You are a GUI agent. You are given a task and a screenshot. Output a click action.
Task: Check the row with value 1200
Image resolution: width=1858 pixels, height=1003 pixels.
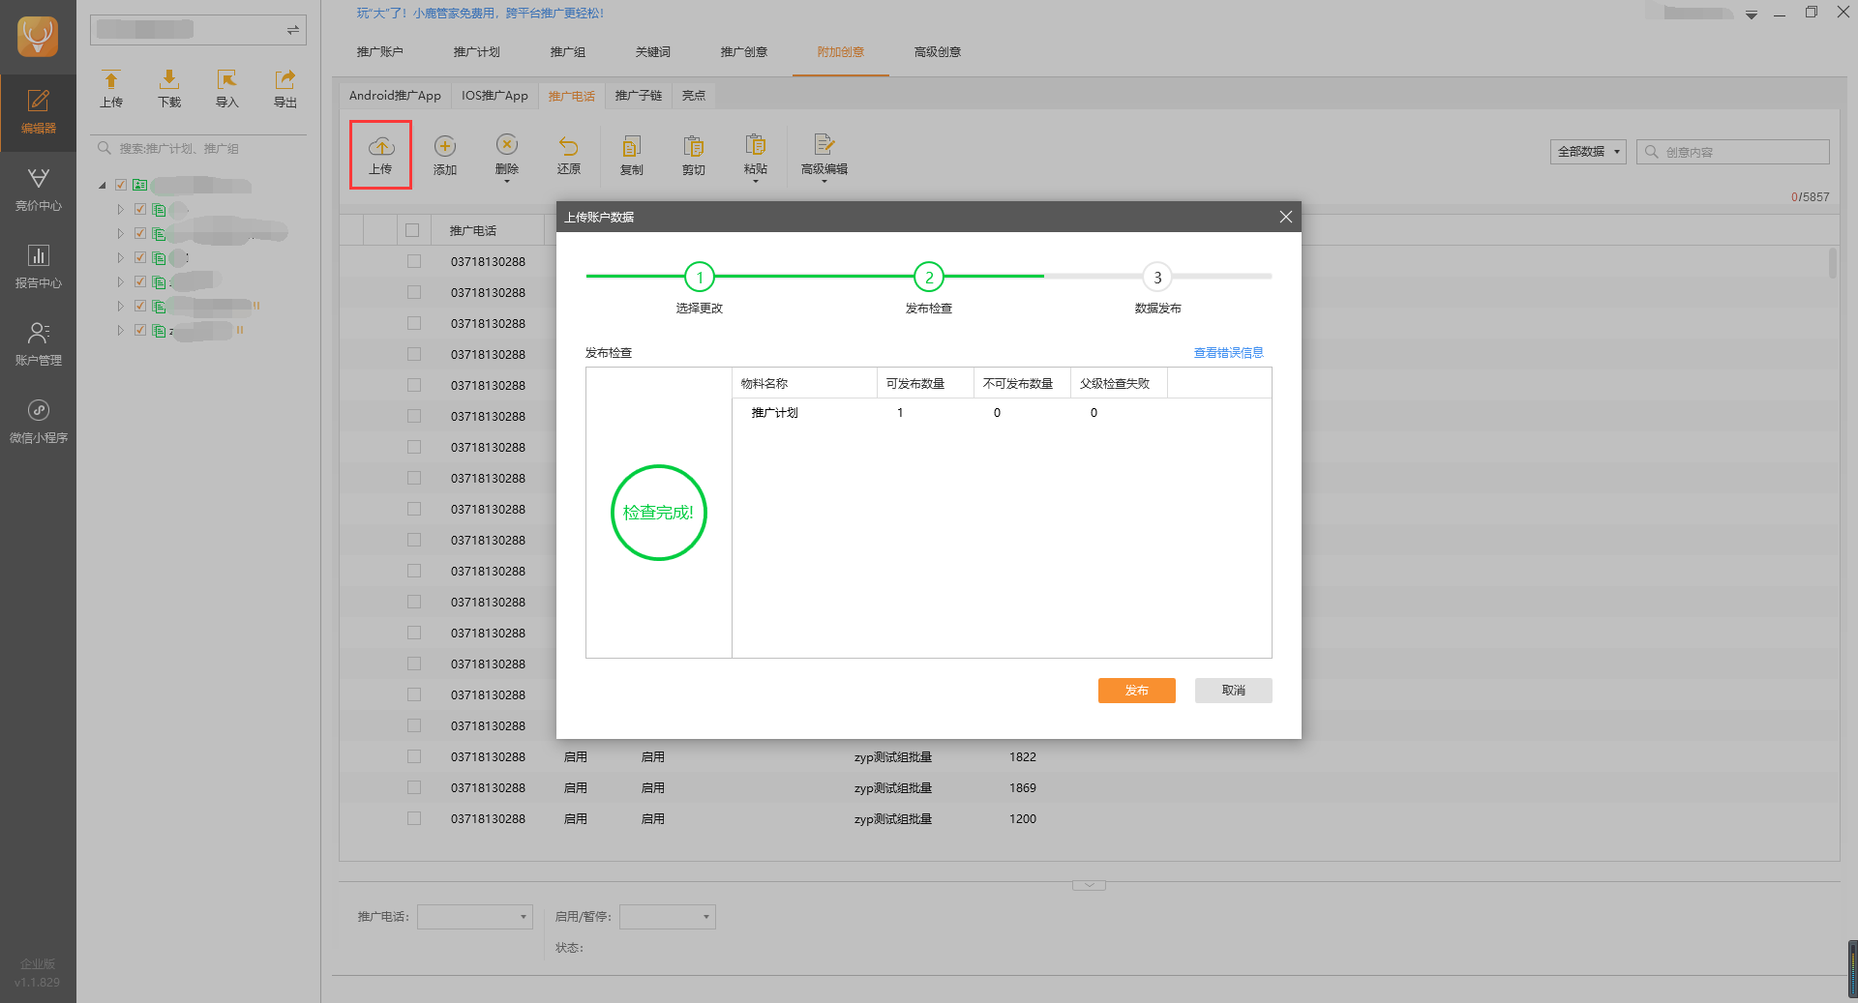pos(414,818)
